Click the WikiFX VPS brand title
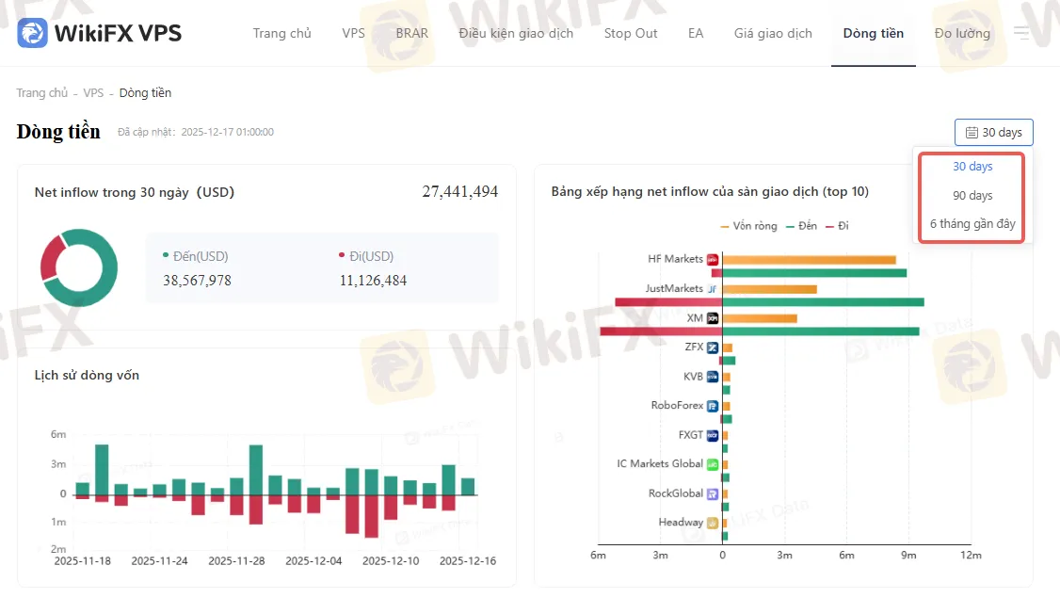This screenshot has width=1060, height=598. click(x=118, y=33)
